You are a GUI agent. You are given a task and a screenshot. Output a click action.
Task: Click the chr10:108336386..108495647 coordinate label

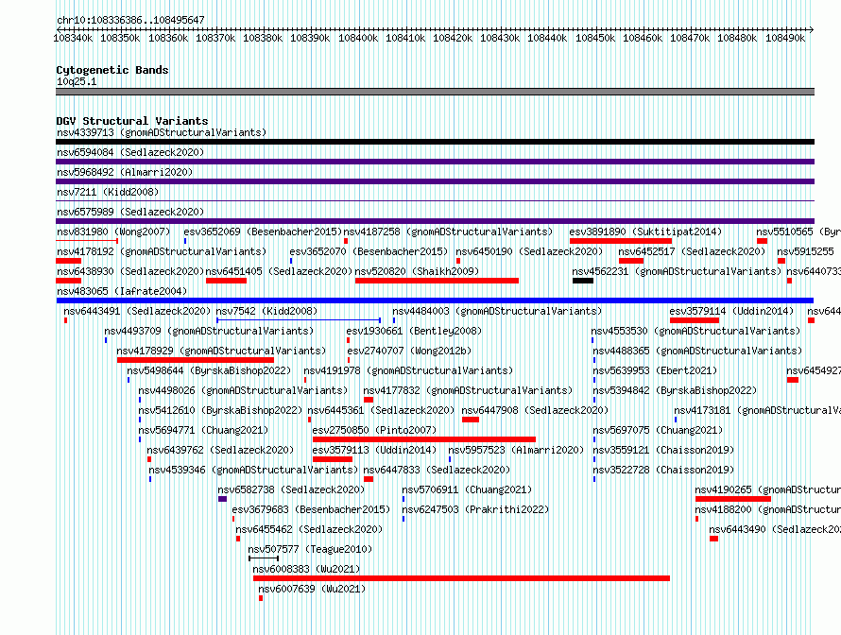click(130, 20)
